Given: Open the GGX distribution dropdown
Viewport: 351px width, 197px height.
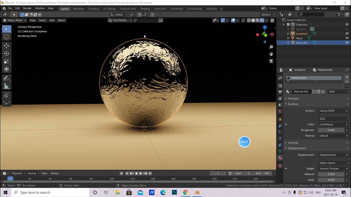Looking at the screenshot, I should [x=334, y=119].
